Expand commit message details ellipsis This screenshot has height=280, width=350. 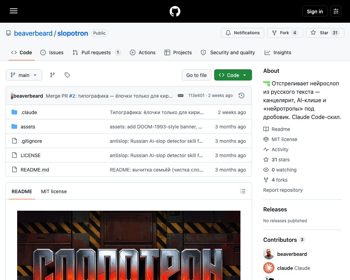181,96
